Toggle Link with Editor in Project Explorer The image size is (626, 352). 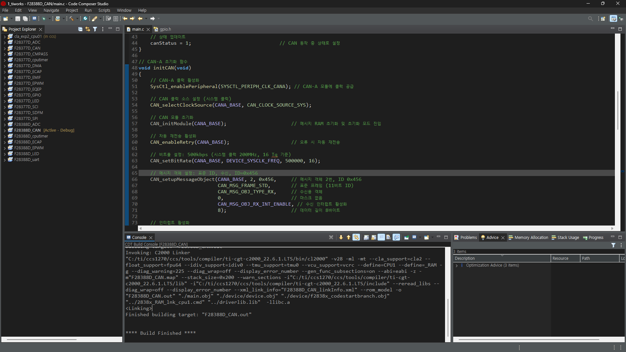tap(87, 29)
